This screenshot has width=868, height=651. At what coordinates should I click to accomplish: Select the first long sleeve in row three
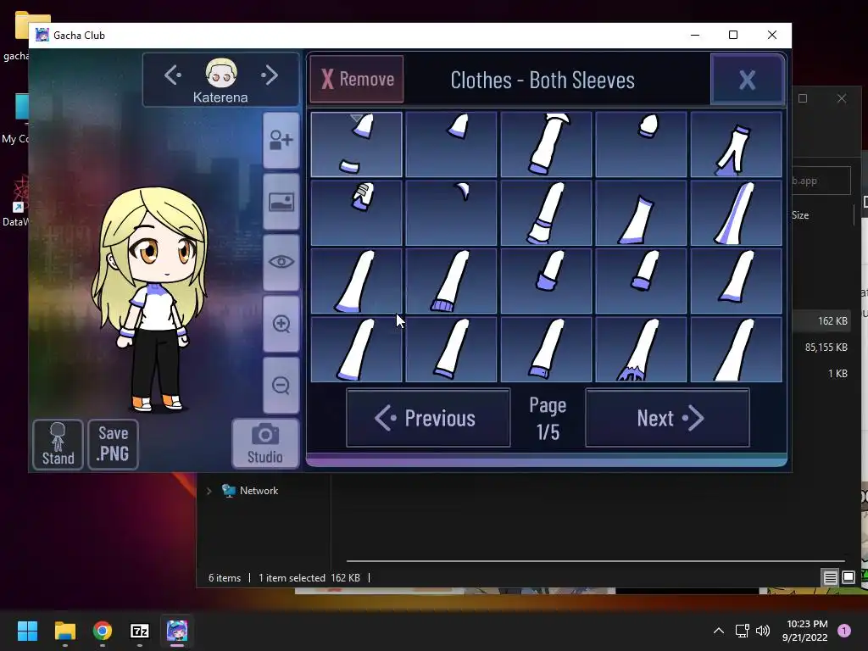point(357,281)
